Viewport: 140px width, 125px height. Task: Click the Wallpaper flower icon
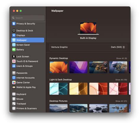tap(14, 40)
